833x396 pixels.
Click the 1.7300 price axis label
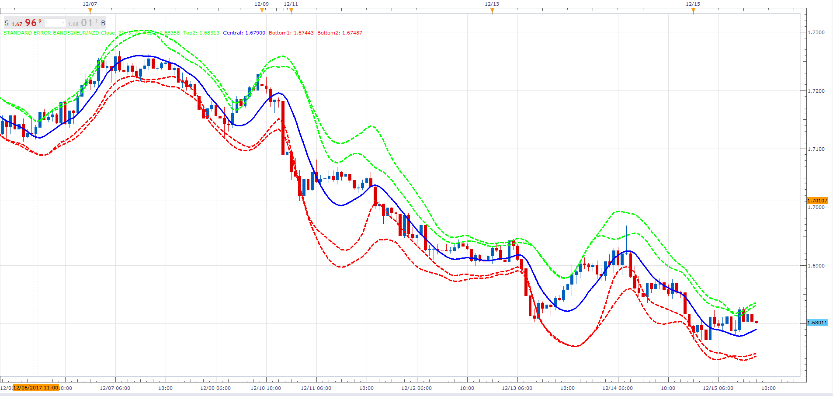coord(816,32)
